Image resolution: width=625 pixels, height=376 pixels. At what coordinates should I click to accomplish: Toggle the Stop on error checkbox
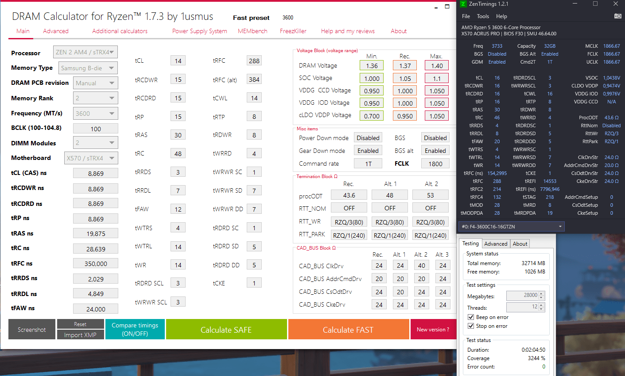click(471, 326)
